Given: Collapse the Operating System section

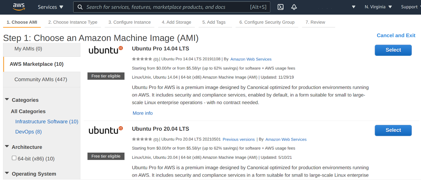Looking at the screenshot, I should [7, 173].
